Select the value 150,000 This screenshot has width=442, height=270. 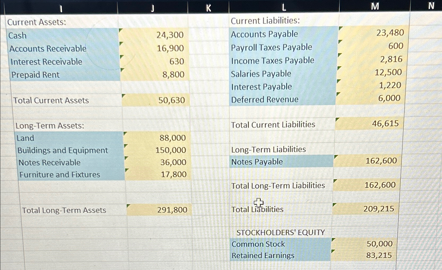tap(157, 150)
